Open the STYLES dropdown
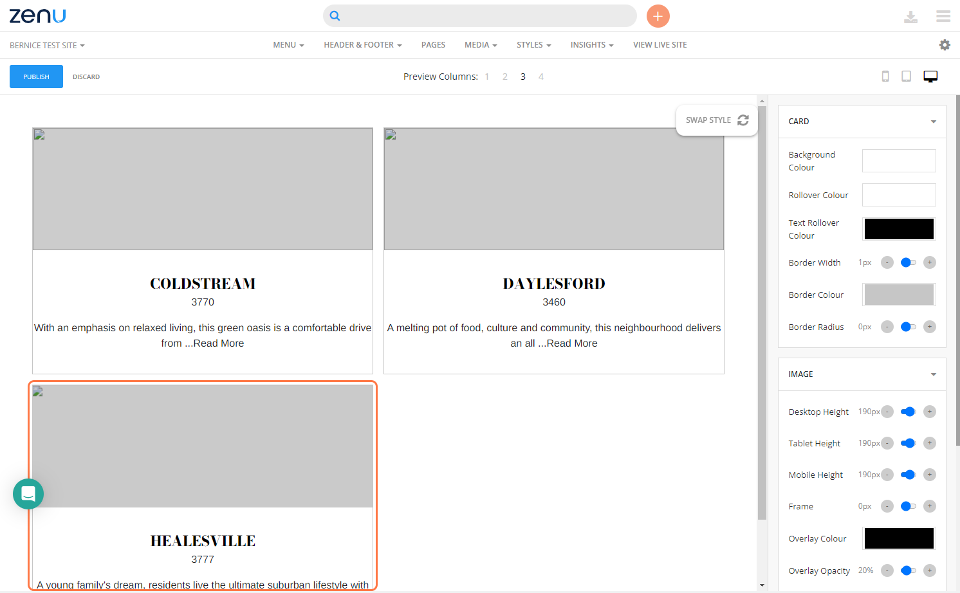 534,45
